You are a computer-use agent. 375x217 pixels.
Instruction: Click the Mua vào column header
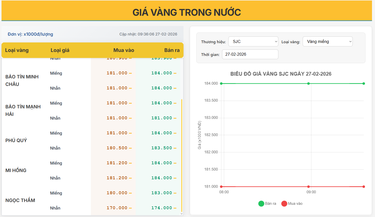tap(124, 50)
